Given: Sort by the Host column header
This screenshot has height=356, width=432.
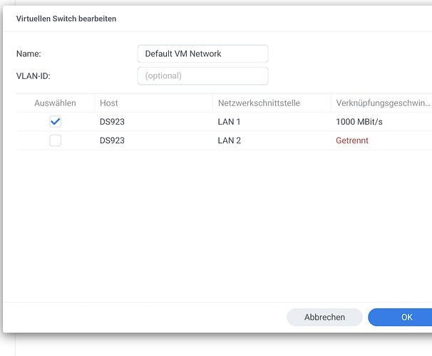Looking at the screenshot, I should pyautogui.click(x=109, y=103).
